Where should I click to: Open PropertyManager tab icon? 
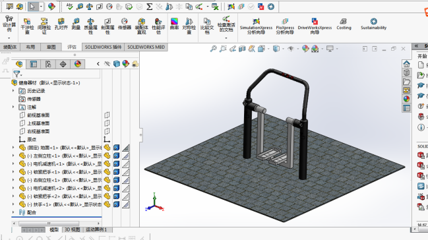click(x=33, y=64)
